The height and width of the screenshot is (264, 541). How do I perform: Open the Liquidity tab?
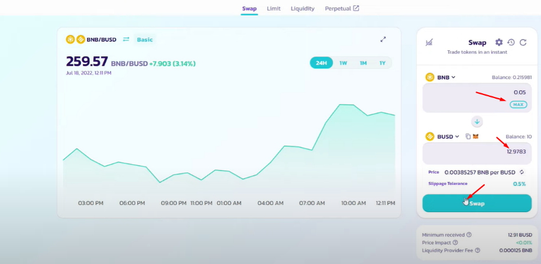click(x=303, y=9)
